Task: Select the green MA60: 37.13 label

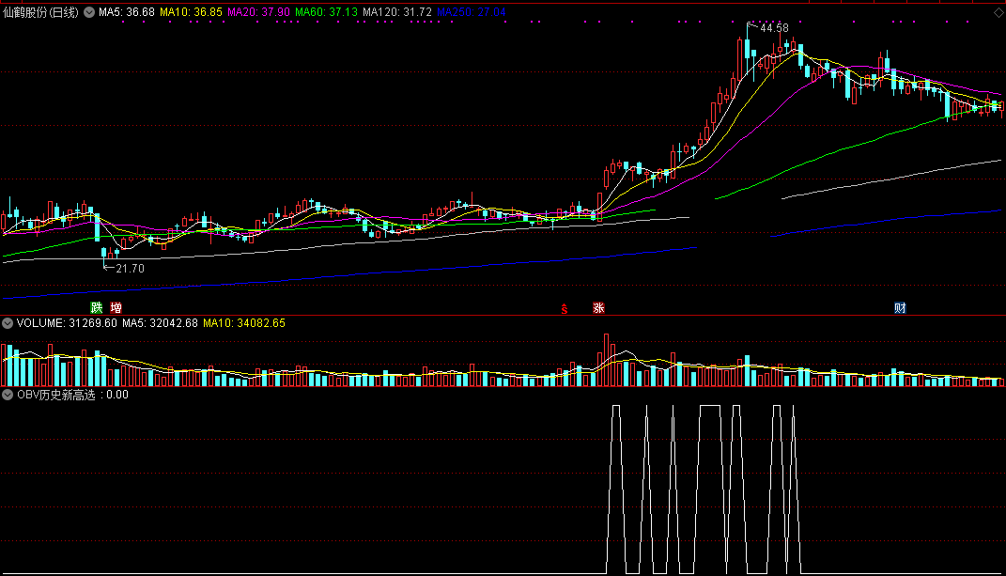Action: [x=326, y=12]
